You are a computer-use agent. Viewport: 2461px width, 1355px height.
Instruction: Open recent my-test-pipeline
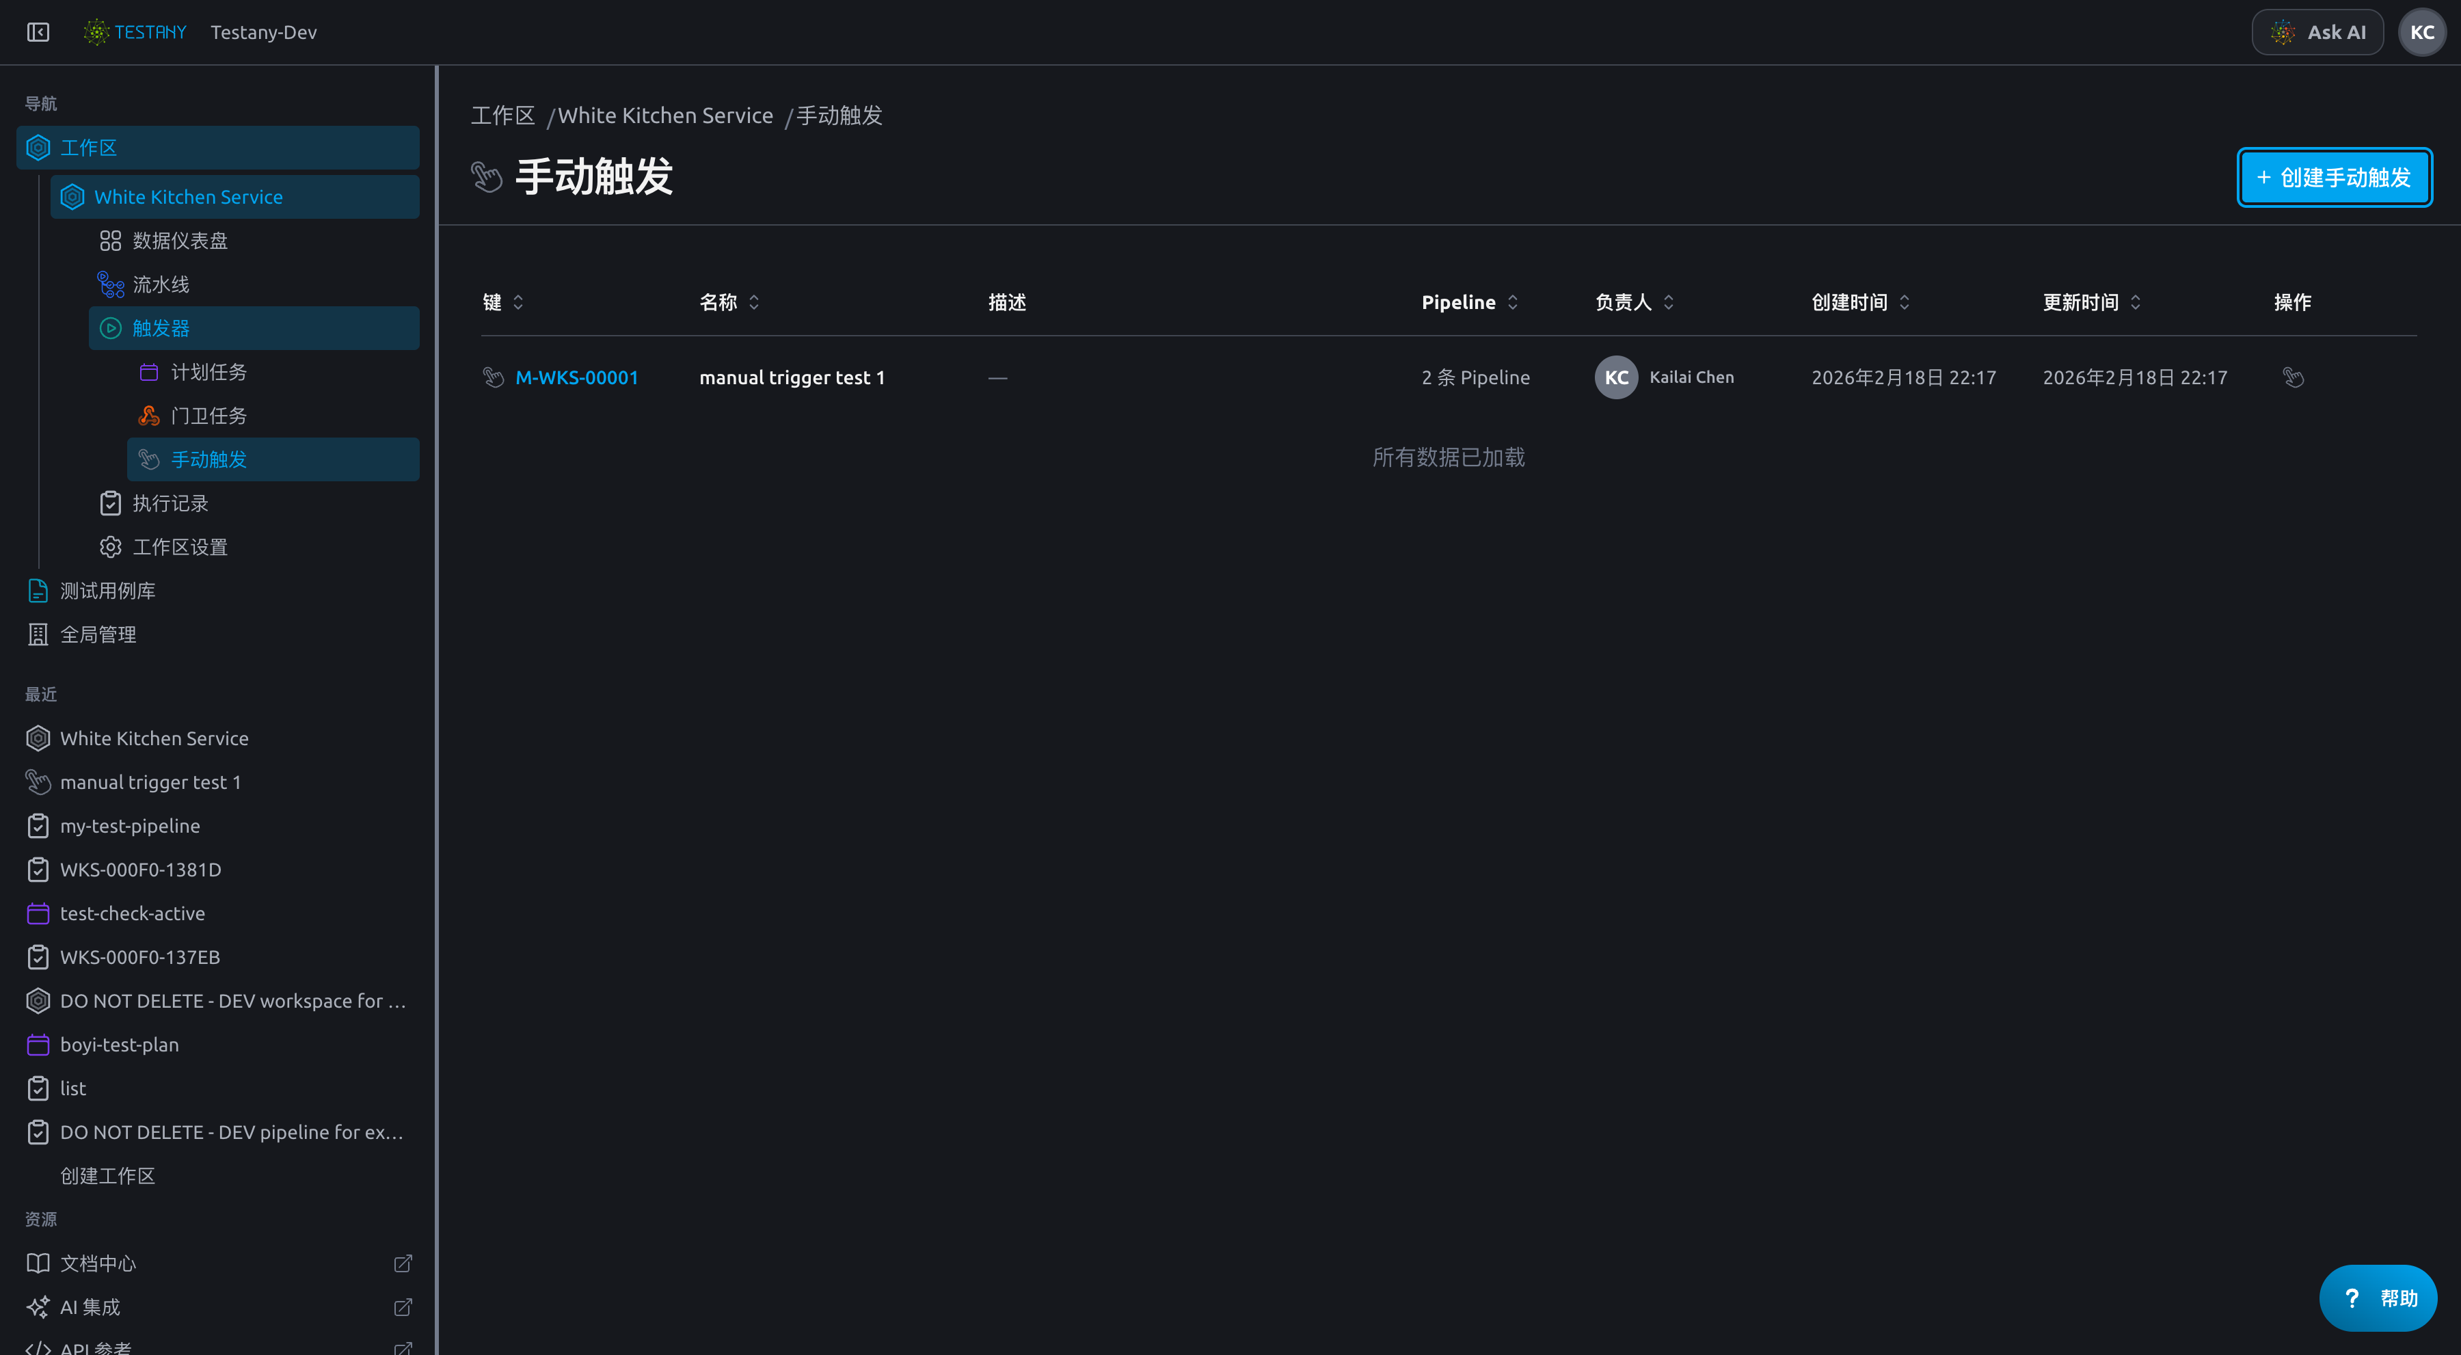pyautogui.click(x=130, y=827)
